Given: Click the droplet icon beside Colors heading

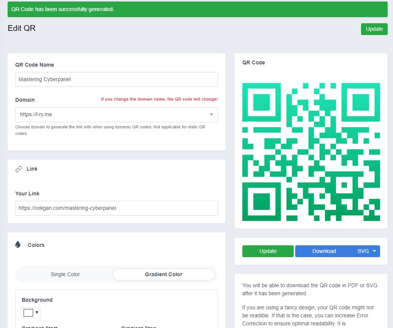Looking at the screenshot, I should (x=18, y=244).
